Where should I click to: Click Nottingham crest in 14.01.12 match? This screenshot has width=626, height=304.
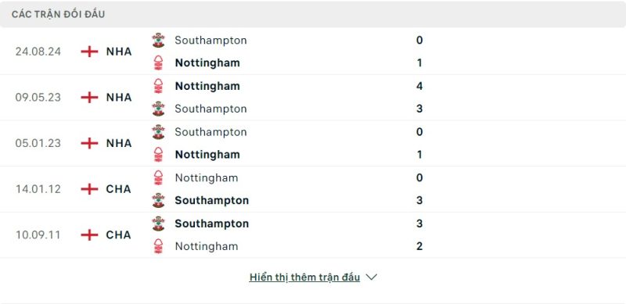[x=159, y=178]
